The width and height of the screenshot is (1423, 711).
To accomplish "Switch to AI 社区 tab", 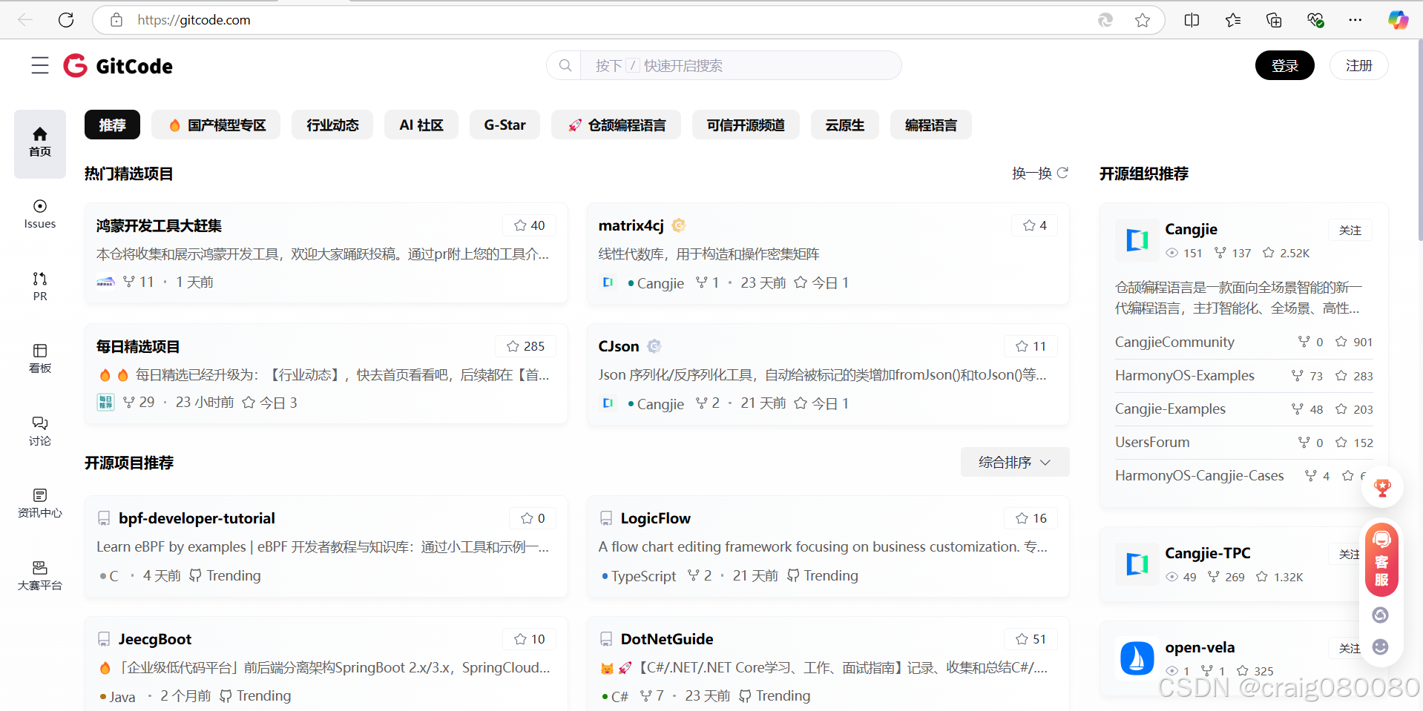I will pyautogui.click(x=421, y=125).
